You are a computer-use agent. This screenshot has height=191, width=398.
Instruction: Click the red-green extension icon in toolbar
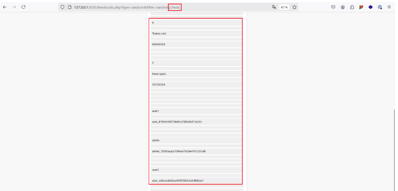(x=361, y=7)
